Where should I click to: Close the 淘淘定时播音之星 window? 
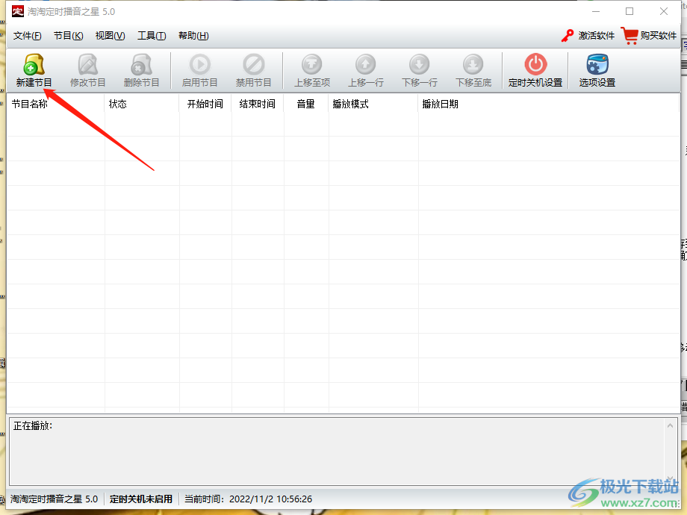[x=664, y=11]
